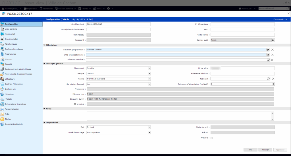Open Programmes section icon
The height and width of the screenshot is (156, 291).
pyautogui.click(x=2, y=54)
